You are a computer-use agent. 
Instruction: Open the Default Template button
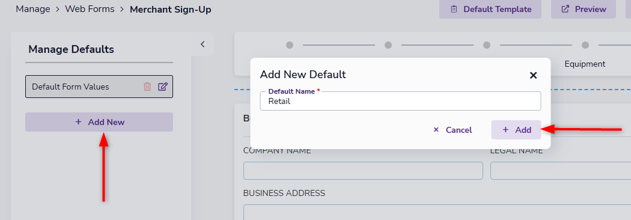[x=490, y=9]
